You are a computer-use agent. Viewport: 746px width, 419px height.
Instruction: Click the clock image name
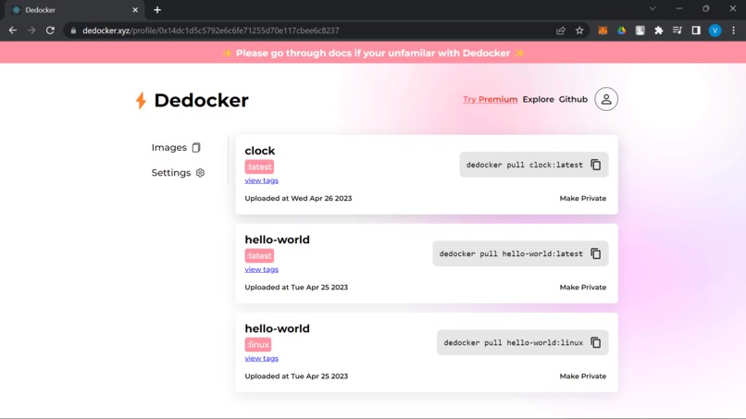(x=260, y=151)
